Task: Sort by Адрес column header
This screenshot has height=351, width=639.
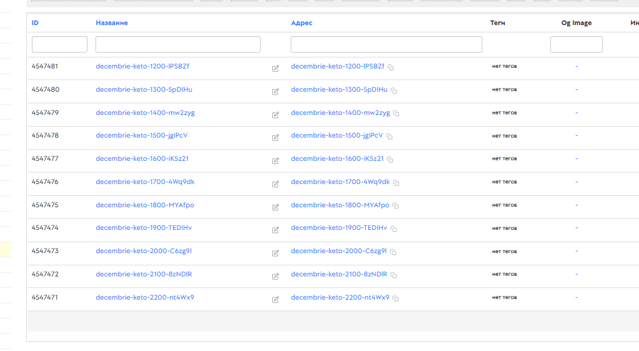Action: coord(301,23)
